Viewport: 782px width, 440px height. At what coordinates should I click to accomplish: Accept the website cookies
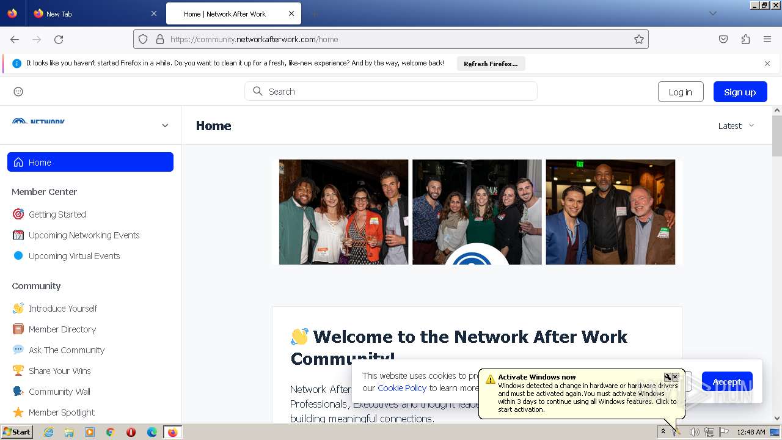point(727,382)
